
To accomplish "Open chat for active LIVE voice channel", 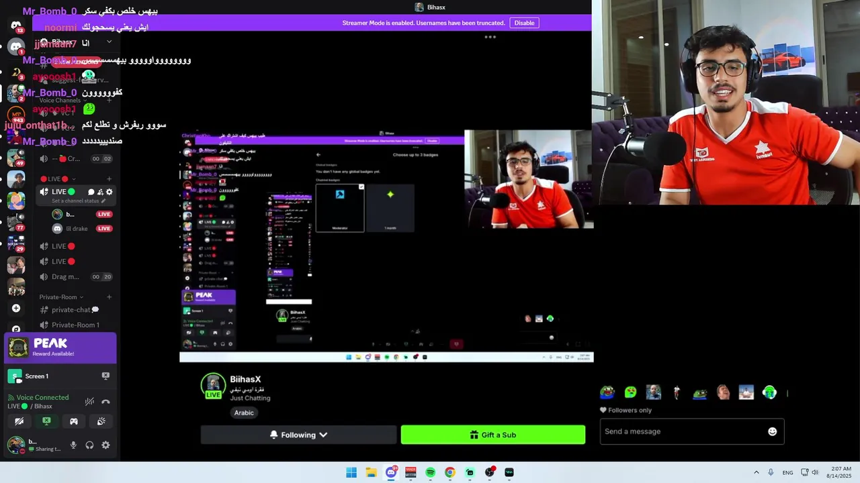I will 91,192.
